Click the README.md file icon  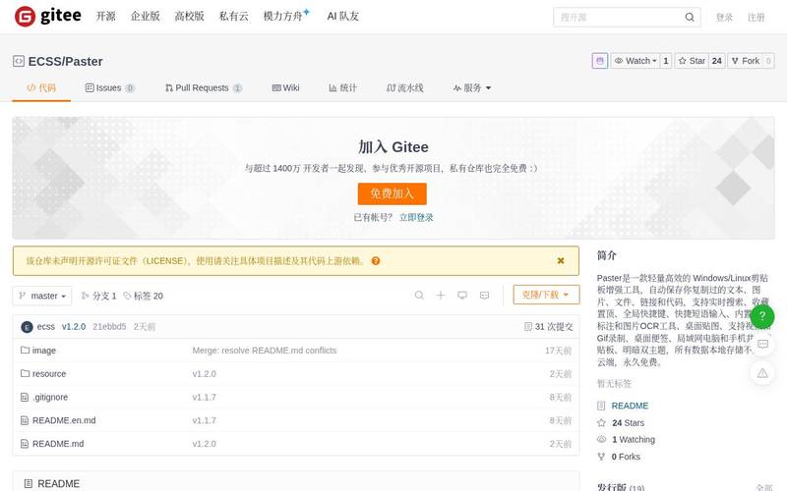[x=25, y=444]
